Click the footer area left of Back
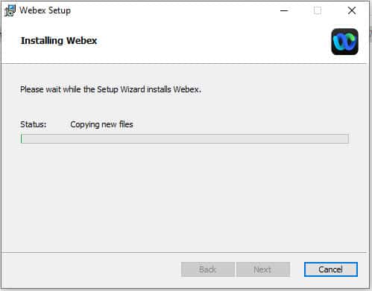 click(x=91, y=269)
